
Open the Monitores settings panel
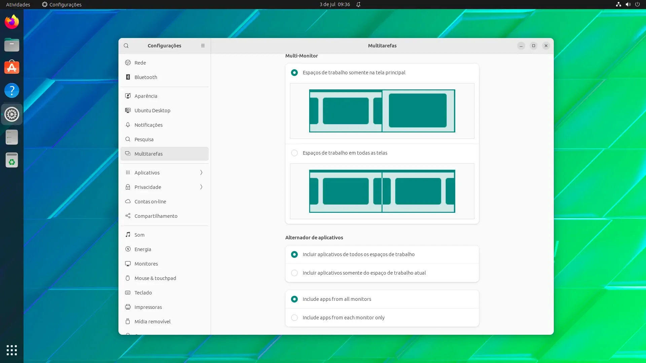coord(165,264)
